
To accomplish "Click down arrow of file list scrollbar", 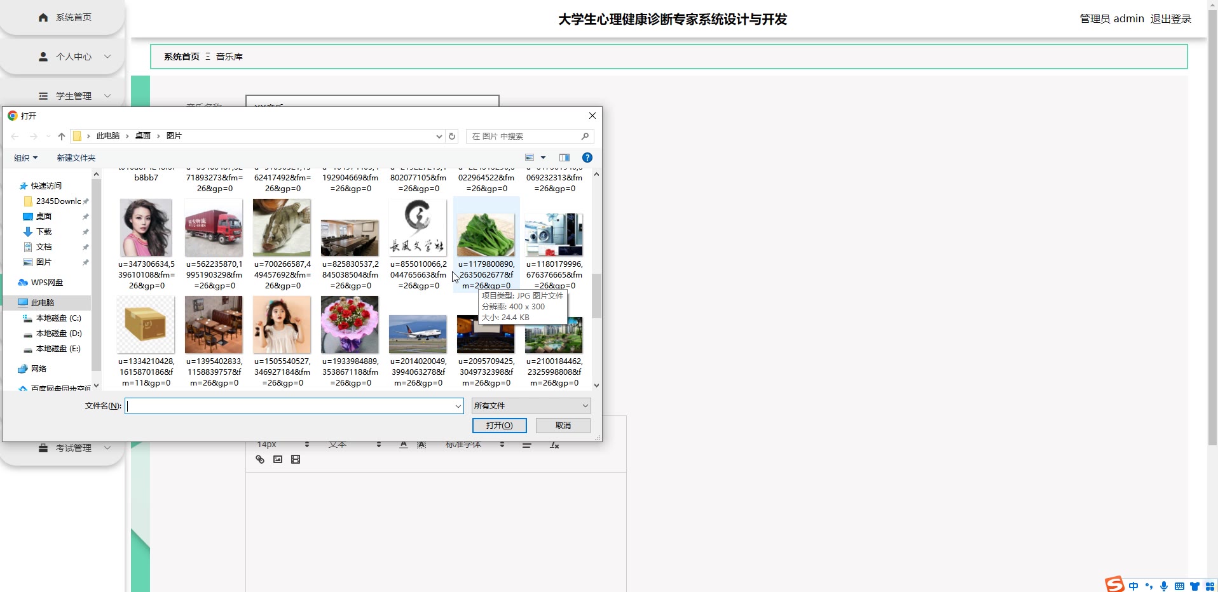I will 596,385.
